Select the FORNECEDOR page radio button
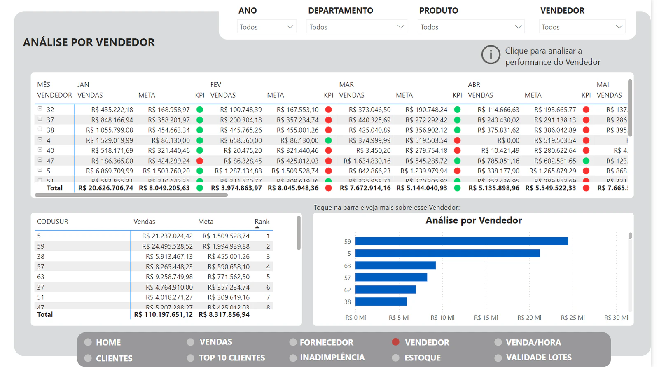Screen dimensions: 659x367 pos(293,342)
